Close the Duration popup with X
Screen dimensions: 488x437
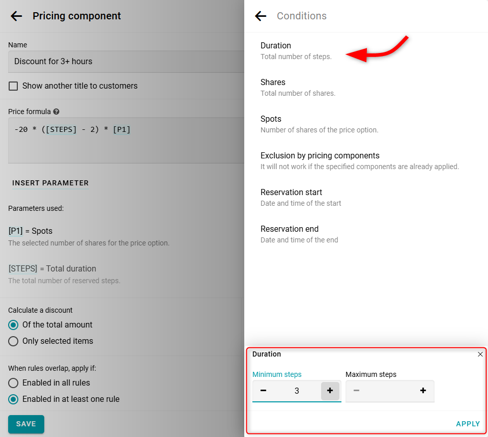(x=480, y=354)
